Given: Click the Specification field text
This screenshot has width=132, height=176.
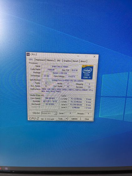Looking at the screenshot, I should click(x=68, y=80).
